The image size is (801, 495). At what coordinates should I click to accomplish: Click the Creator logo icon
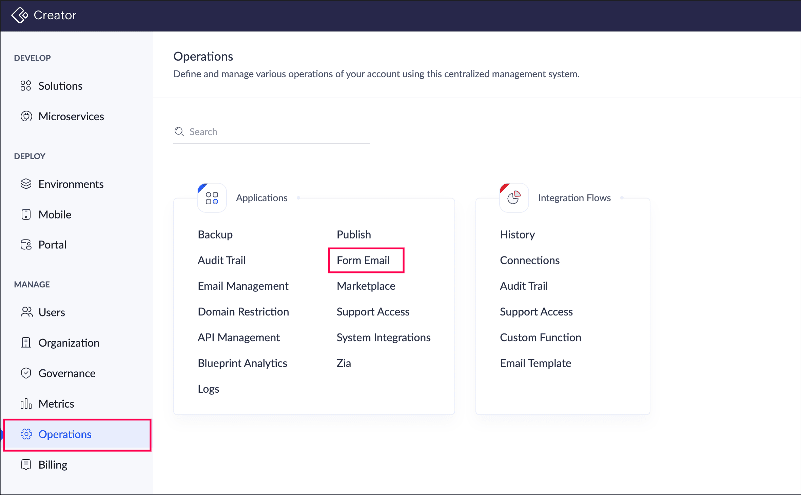(19, 15)
